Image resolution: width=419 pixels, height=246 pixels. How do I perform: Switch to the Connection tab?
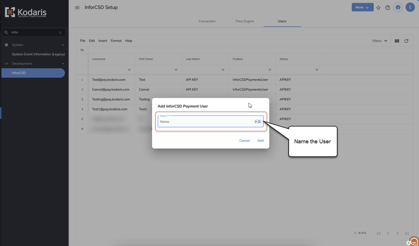pos(207,21)
